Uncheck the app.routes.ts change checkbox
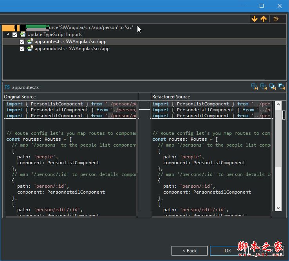The width and height of the screenshot is (289, 261). (x=22, y=42)
